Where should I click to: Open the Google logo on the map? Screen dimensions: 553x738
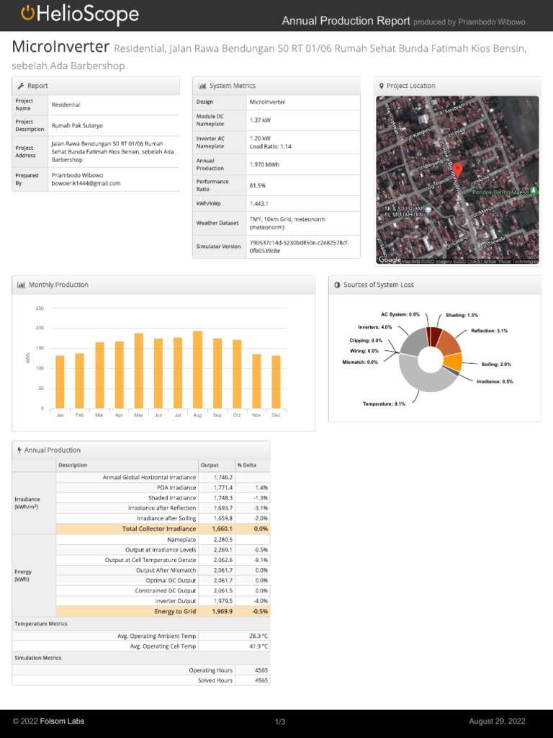pos(390,259)
